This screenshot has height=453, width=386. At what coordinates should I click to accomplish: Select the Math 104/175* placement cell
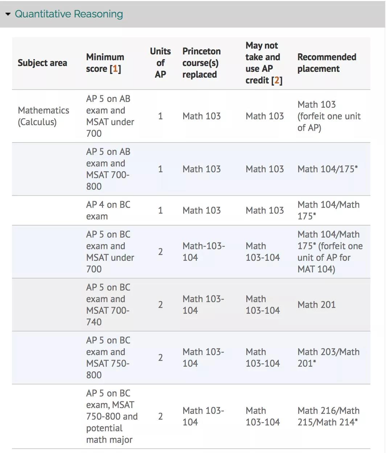point(327,169)
